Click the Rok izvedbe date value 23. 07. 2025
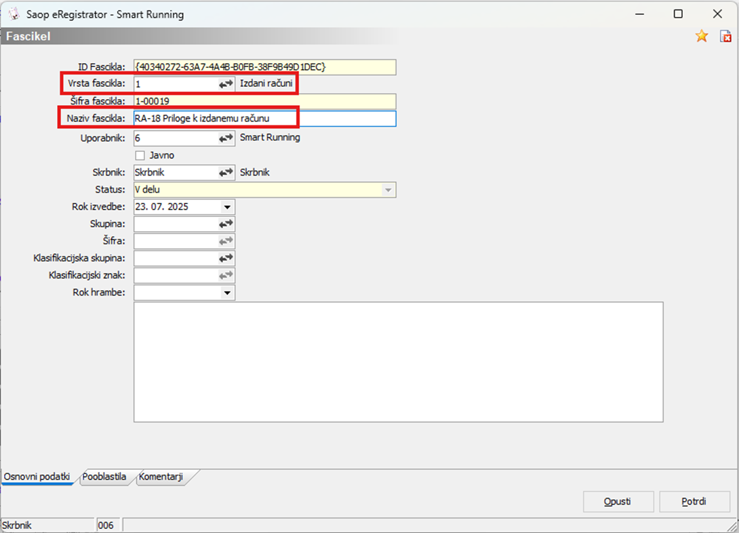This screenshot has height=533, width=739. point(161,207)
